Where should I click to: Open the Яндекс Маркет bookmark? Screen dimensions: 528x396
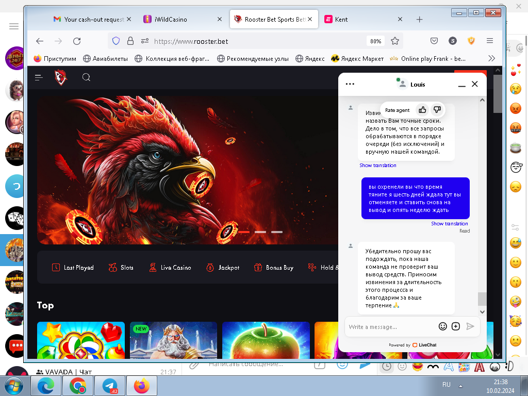pyautogui.click(x=357, y=59)
